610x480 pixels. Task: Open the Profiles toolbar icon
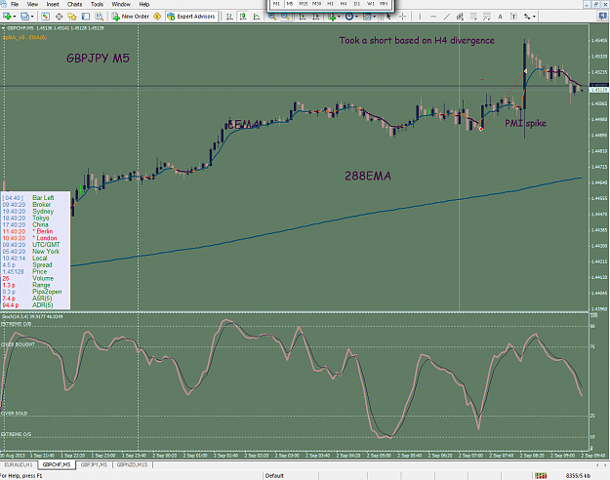(x=24, y=17)
